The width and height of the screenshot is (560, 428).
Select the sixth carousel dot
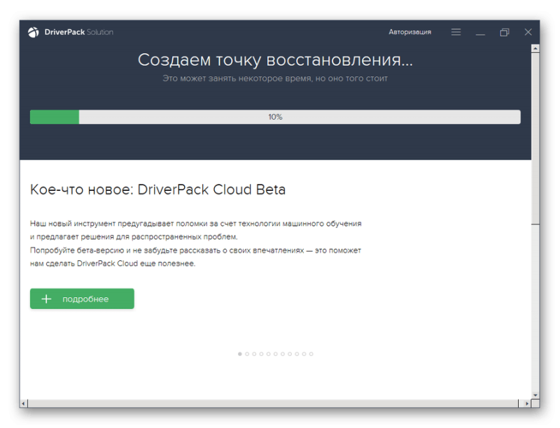coord(276,354)
